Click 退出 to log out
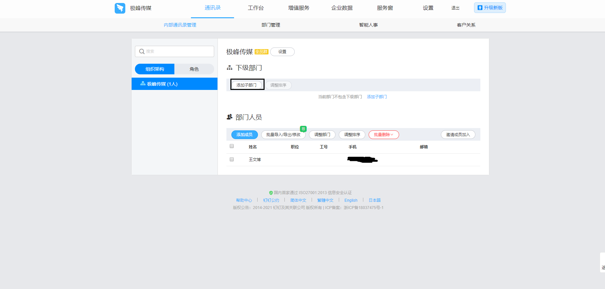Screen dimensions: 605x289 coord(455,8)
